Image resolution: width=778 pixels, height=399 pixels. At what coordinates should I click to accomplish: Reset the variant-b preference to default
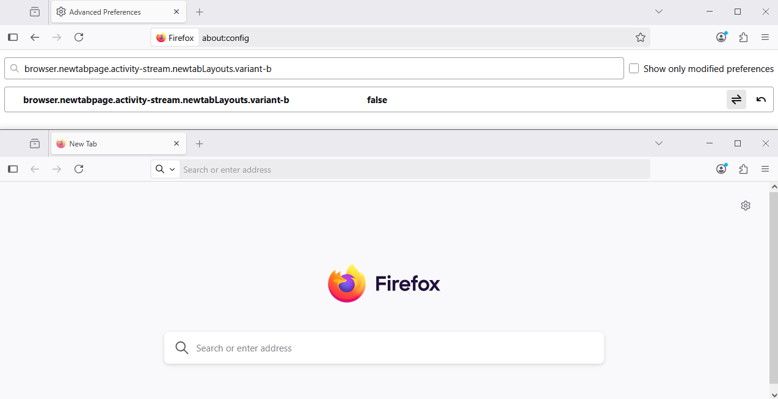[x=761, y=99]
